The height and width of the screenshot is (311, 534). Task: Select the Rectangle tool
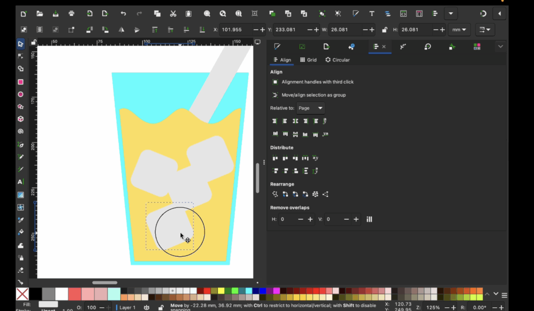click(20, 82)
